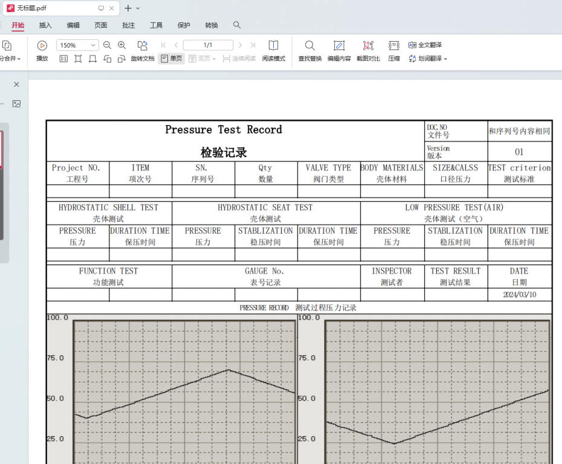
Task: Click the version value '01' cell
Action: point(519,152)
